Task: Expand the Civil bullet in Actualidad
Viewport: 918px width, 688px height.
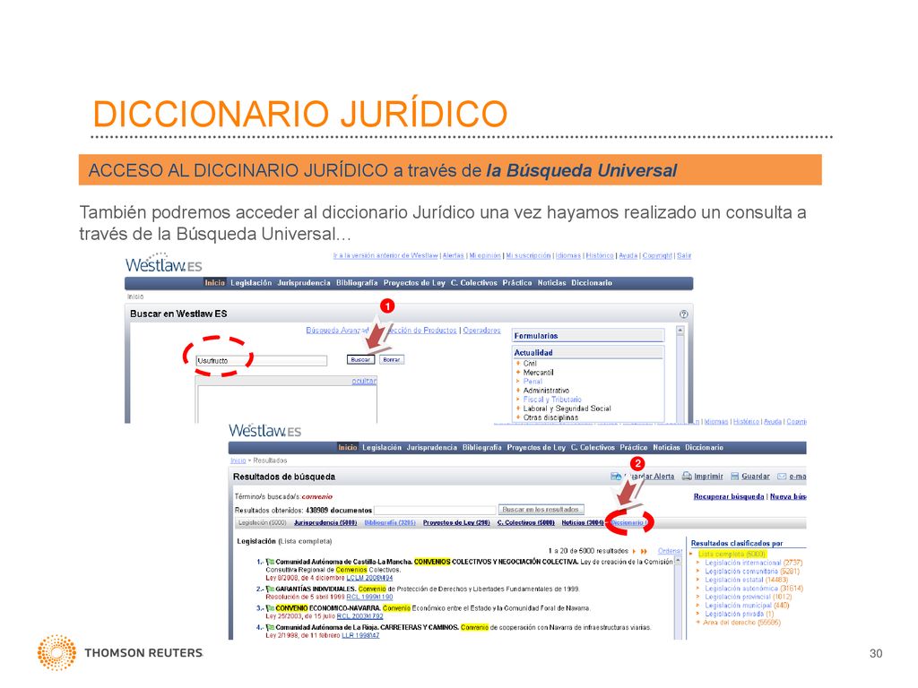Action: click(x=518, y=364)
